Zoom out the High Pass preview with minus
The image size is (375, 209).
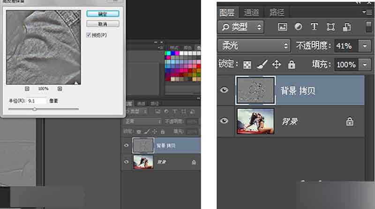(x=27, y=88)
